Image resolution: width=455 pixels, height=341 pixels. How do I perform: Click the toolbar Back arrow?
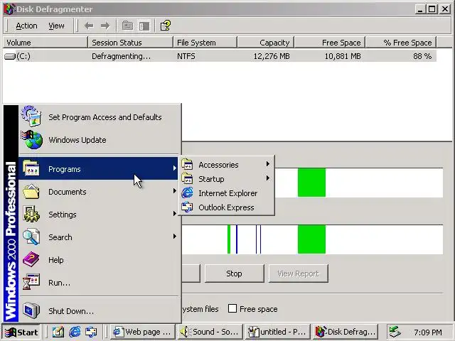coord(89,26)
